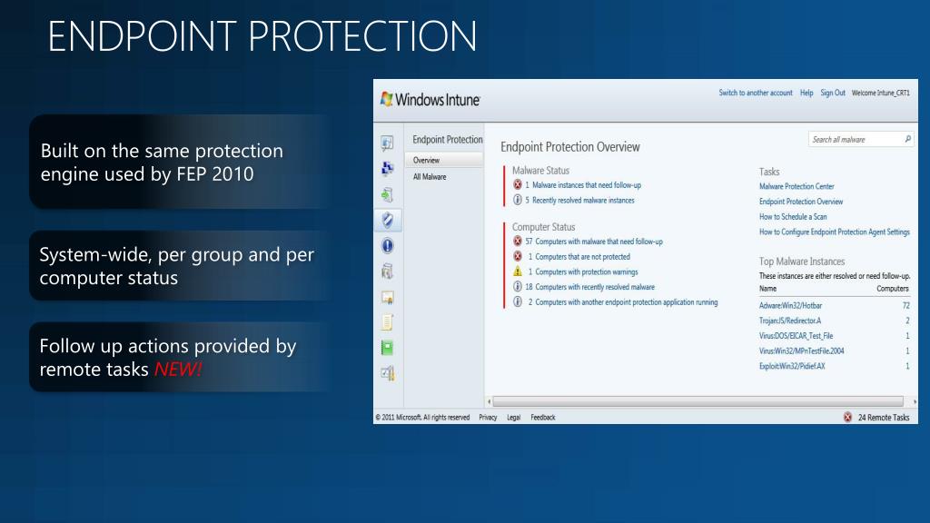Open the Policy notepad icon
The image size is (930, 523).
tap(387, 322)
